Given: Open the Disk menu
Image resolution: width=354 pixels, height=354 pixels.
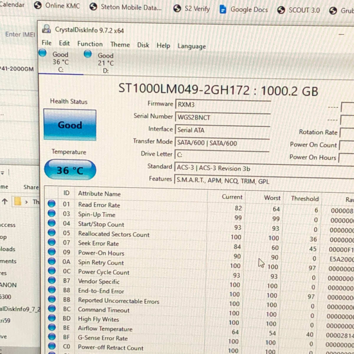Looking at the screenshot, I should point(143,45).
